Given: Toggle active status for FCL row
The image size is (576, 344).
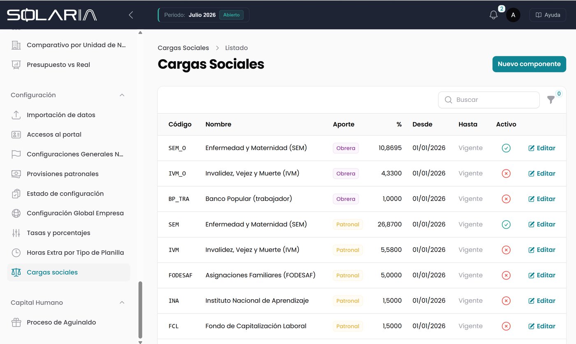Looking at the screenshot, I should [506, 326].
